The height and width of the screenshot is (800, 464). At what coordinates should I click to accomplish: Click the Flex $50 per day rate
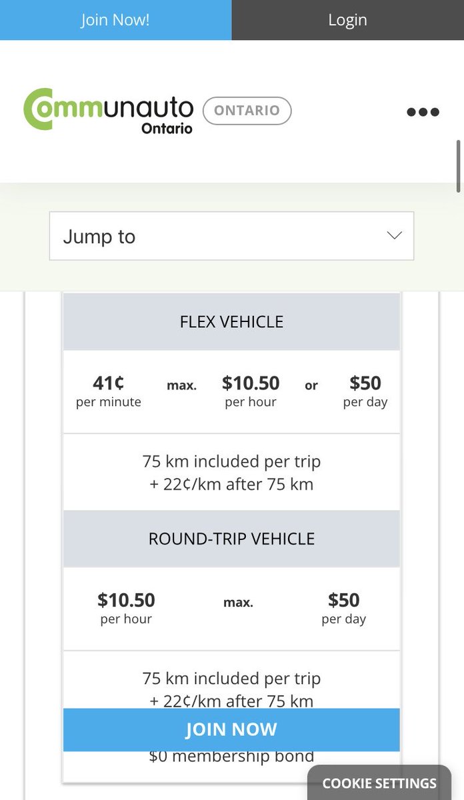click(x=365, y=391)
